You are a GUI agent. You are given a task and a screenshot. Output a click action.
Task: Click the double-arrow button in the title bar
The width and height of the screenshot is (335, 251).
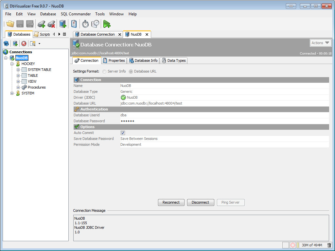[291, 6]
